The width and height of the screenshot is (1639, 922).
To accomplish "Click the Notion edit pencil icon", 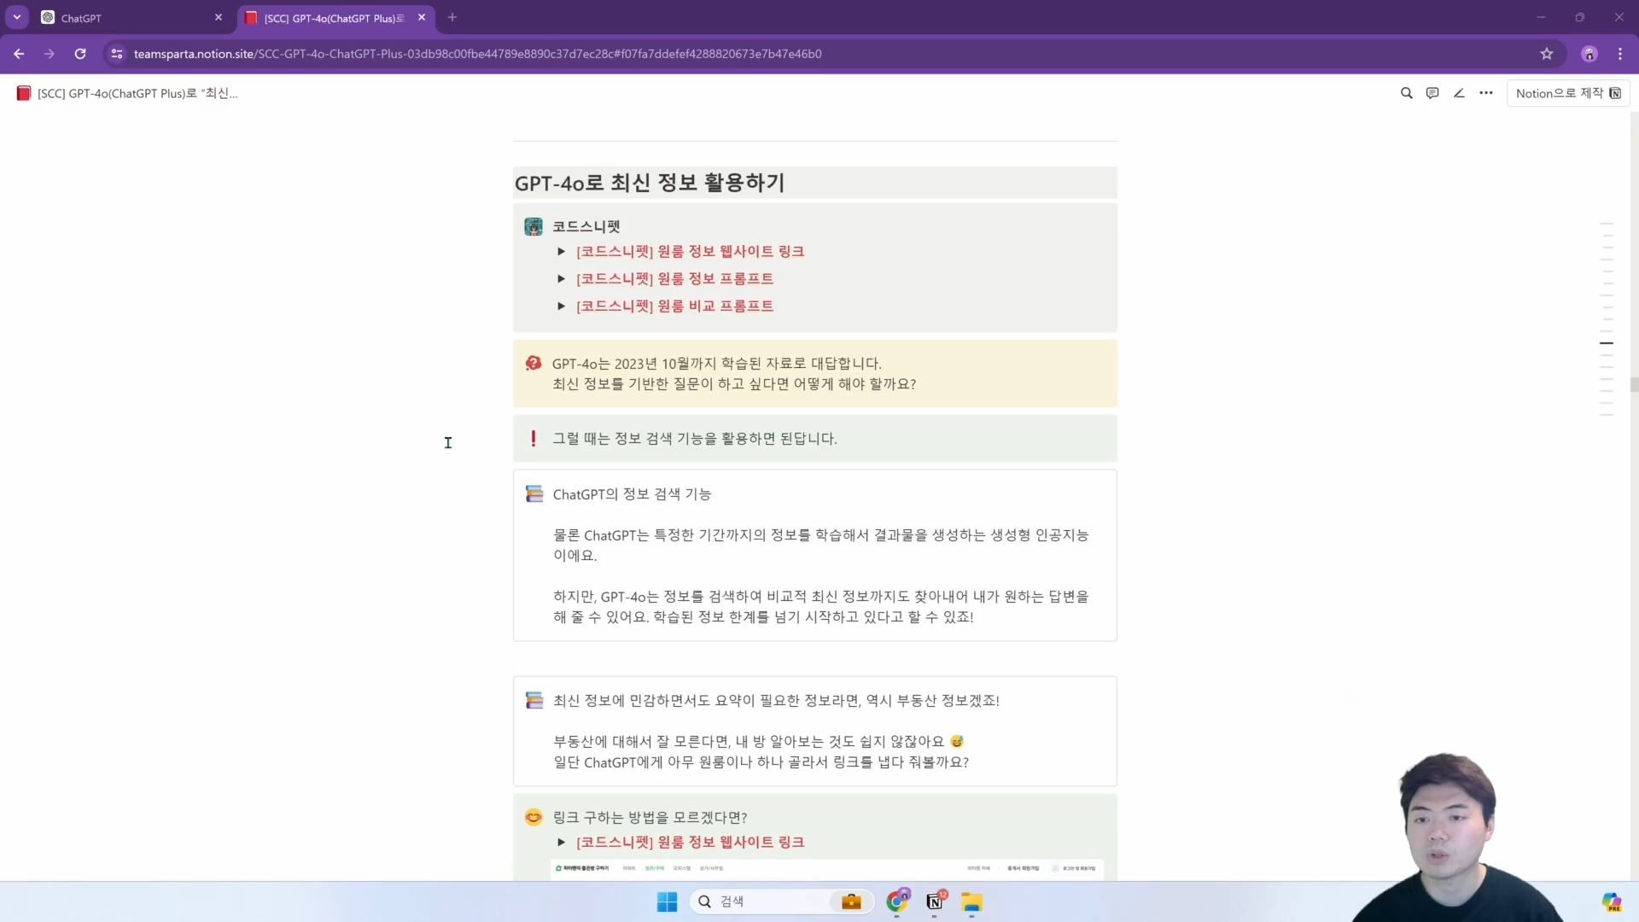I will pos(1459,93).
